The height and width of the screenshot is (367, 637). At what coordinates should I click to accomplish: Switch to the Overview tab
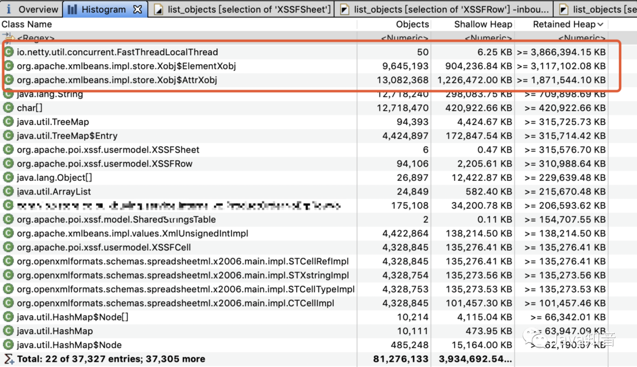[x=31, y=9]
